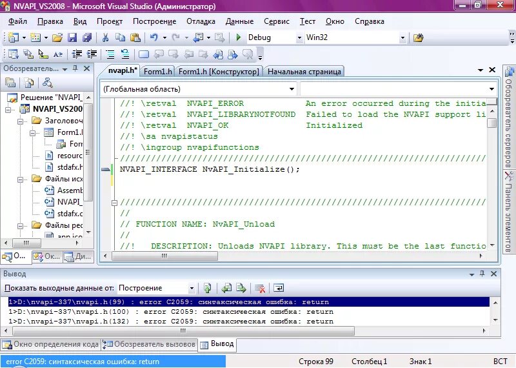Viewport: 516px width, 368px height.
Task: Click the Complete Word icon
Action: click(58, 54)
